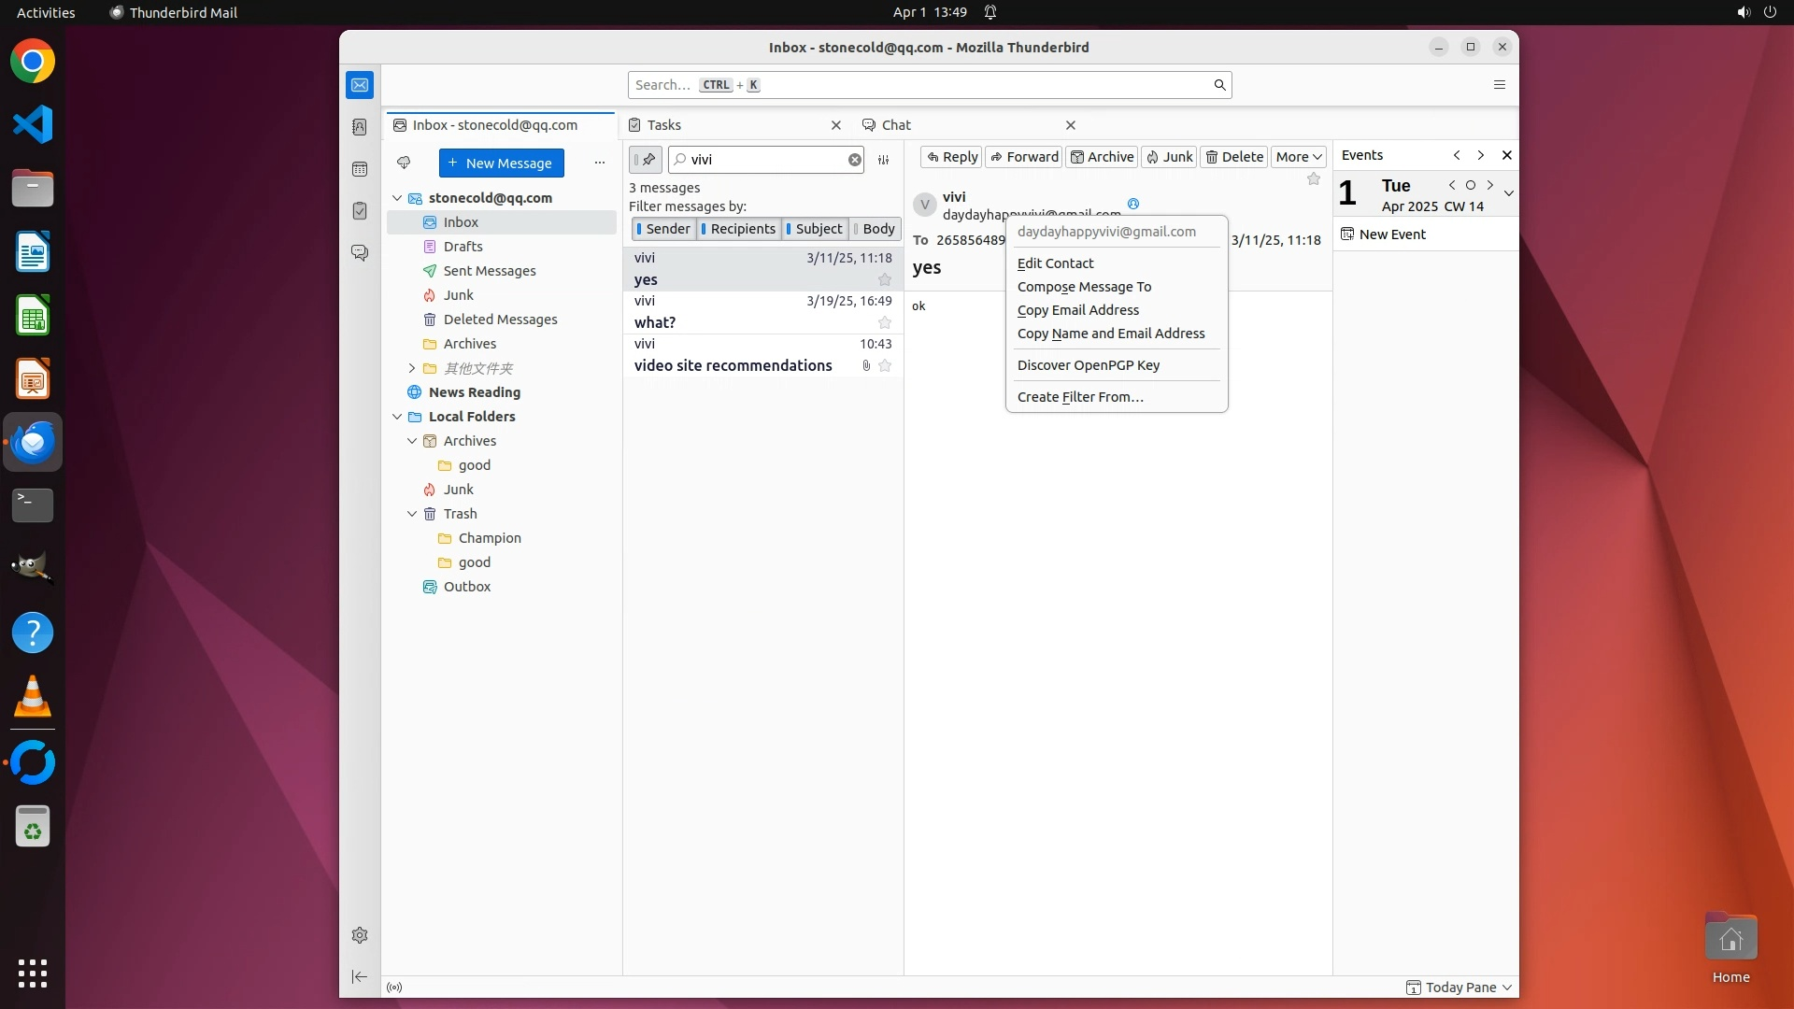This screenshot has height=1009, width=1794.
Task: Toggle the Body filter button
Action: 875,229
